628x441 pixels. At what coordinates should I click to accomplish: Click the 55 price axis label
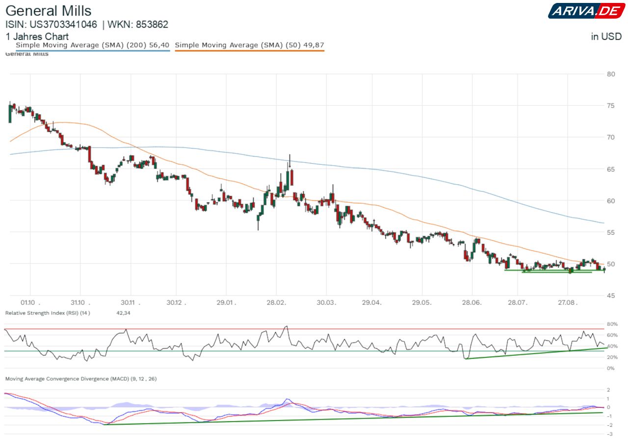pyautogui.click(x=611, y=232)
